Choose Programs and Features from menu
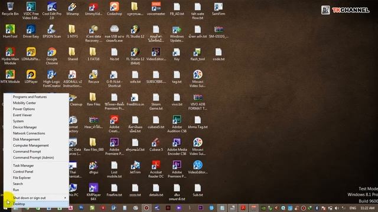The height and width of the screenshot is (212, 378). click(30, 97)
